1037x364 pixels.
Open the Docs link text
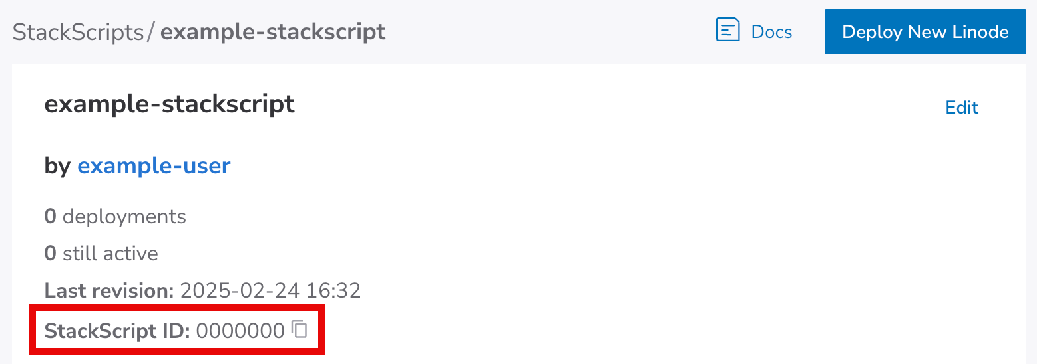771,32
